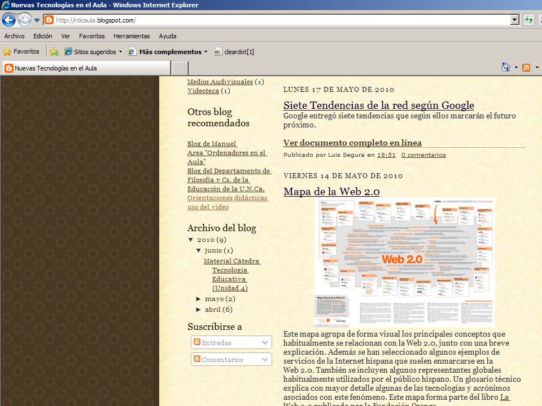Collapse the junio archive triangle
The image size is (542, 406).
click(198, 250)
